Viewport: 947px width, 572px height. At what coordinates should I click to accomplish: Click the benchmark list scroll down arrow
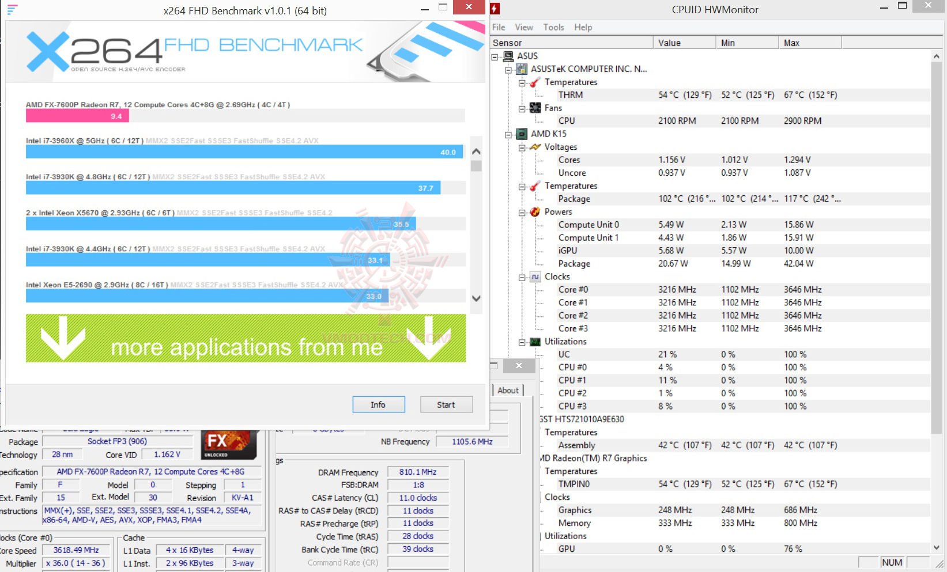pyautogui.click(x=476, y=298)
